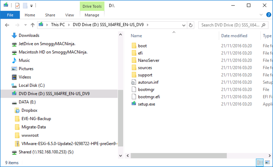Click the drive icon in the address bar
This screenshot has height=167, width=273.
41,24
